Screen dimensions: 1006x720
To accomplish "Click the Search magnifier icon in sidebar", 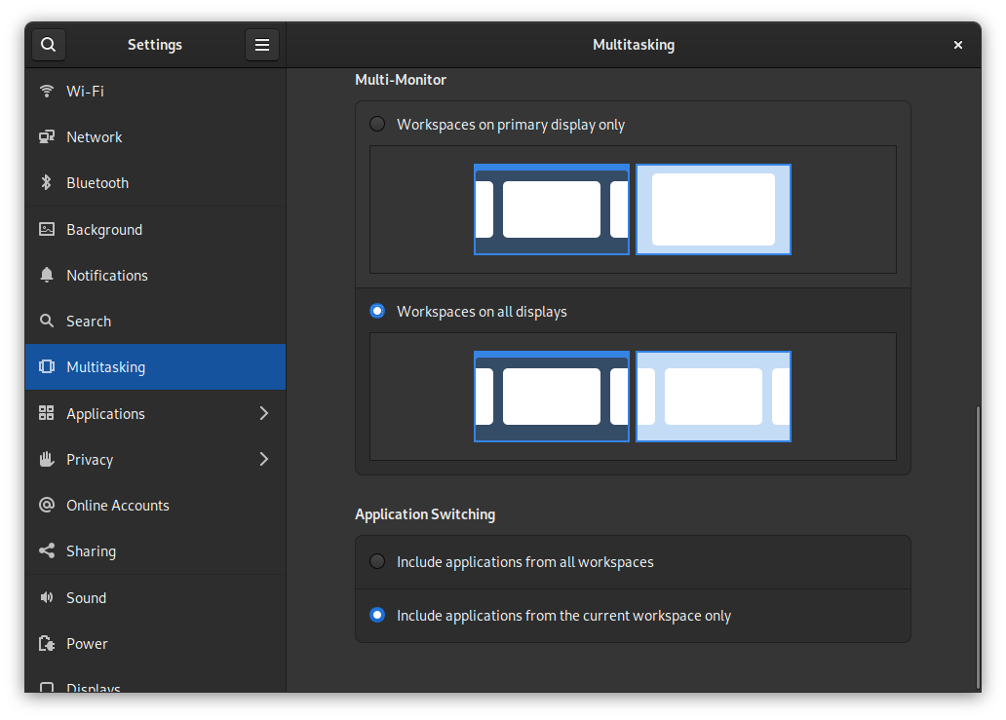I will (46, 321).
